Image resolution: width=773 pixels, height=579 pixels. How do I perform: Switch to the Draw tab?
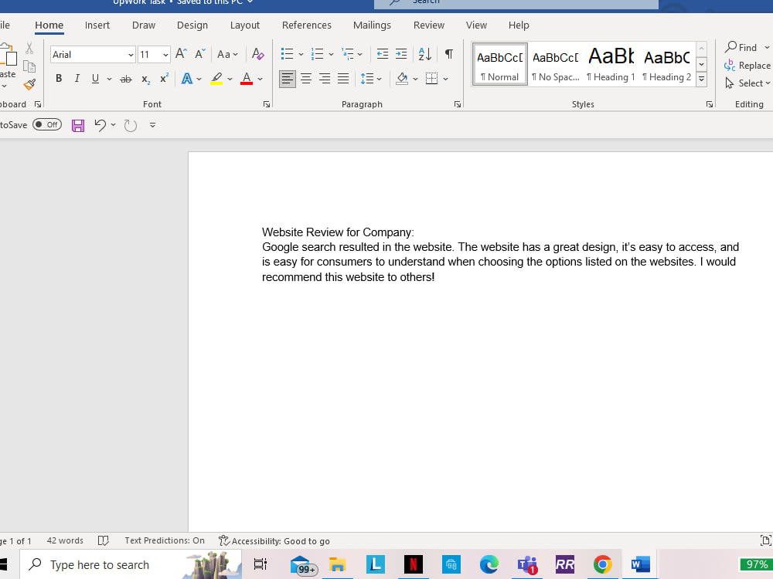point(144,25)
